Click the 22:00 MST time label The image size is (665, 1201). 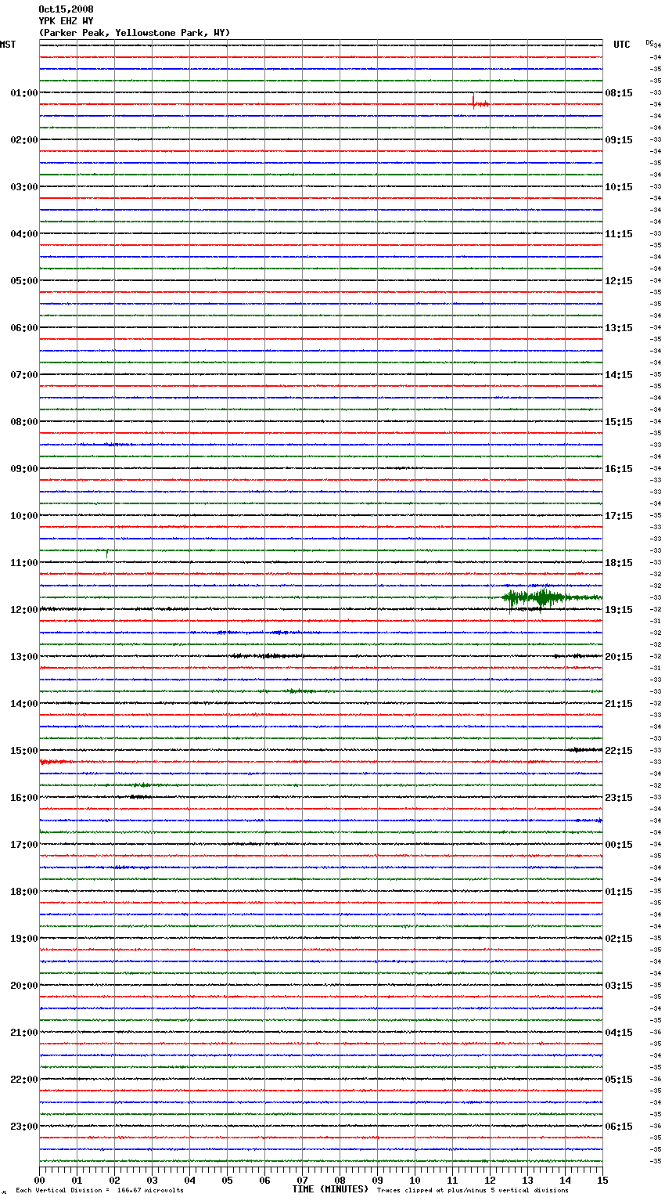click(24, 1080)
